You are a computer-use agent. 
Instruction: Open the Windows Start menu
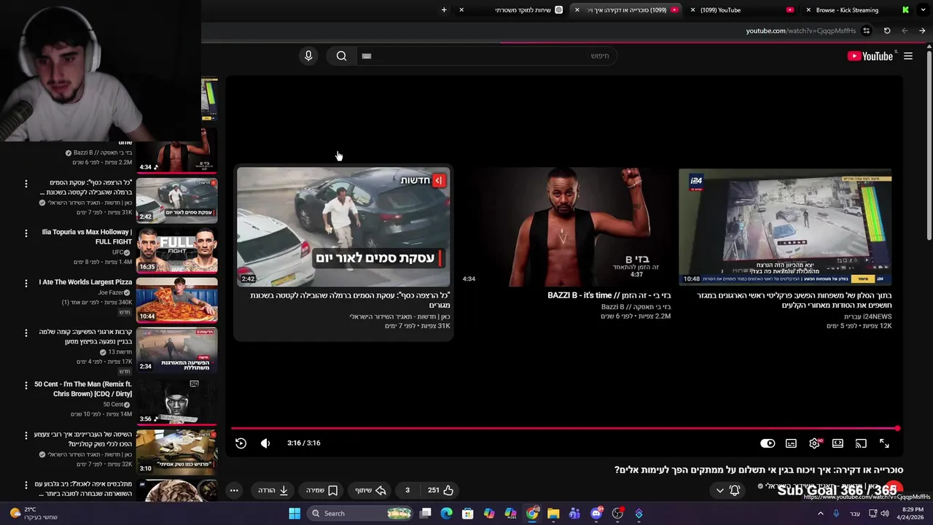coord(294,513)
